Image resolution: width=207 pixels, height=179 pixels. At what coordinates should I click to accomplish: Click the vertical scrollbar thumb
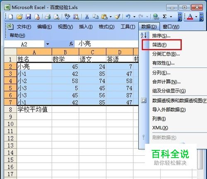[200, 159]
